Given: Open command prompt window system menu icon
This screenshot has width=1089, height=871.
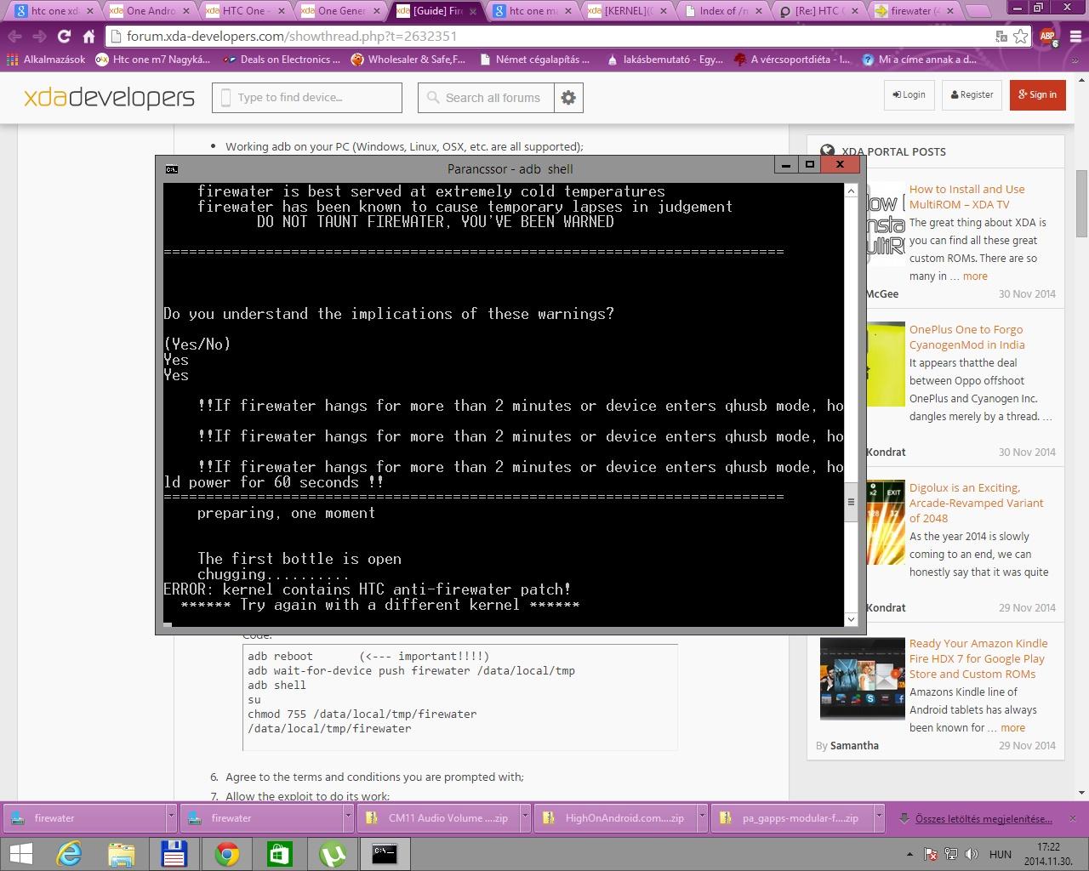Looking at the screenshot, I should (172, 168).
